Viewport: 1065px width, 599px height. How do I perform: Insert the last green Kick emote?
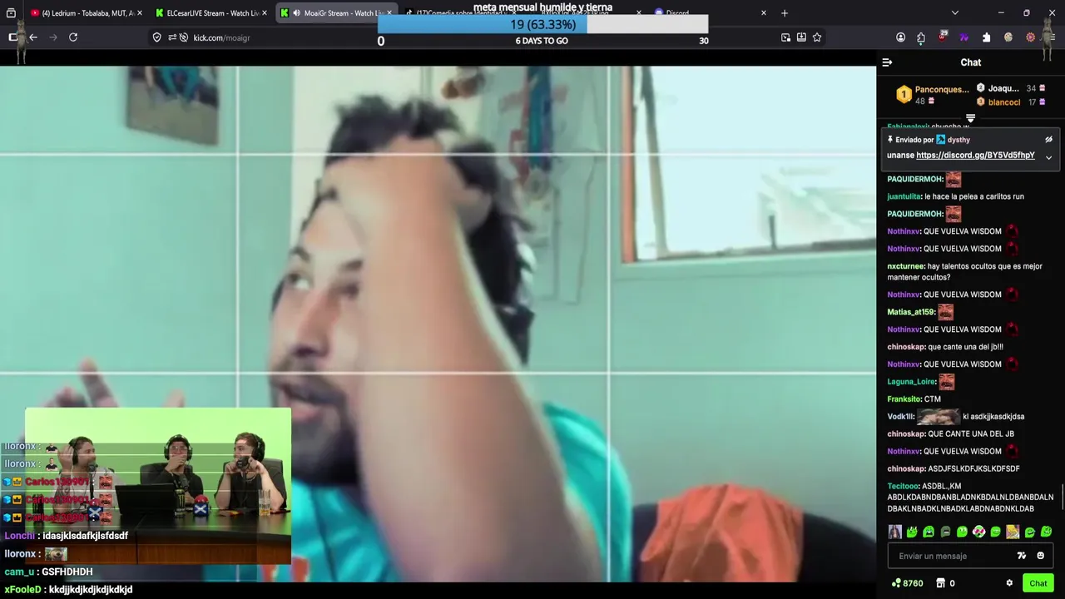(x=1046, y=532)
